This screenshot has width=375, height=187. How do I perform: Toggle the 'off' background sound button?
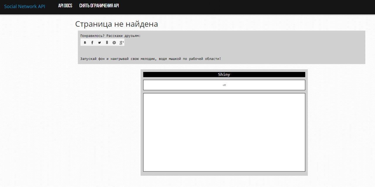click(224, 85)
